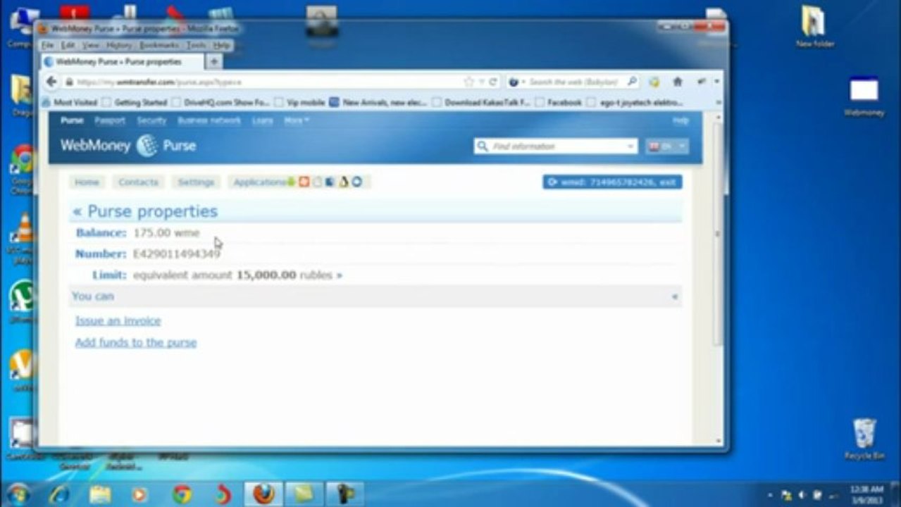Open the View menu
The width and height of the screenshot is (901, 507).
click(x=91, y=45)
